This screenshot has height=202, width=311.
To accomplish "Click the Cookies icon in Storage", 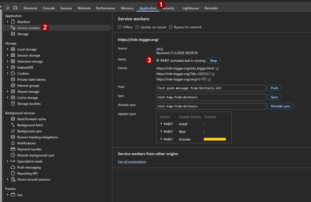I will click(13, 74).
